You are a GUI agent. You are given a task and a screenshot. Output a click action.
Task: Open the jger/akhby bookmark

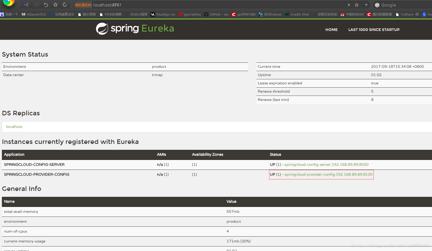[x=190, y=14]
